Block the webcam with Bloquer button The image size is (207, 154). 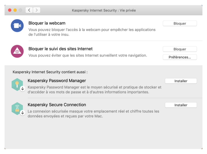[x=180, y=24]
